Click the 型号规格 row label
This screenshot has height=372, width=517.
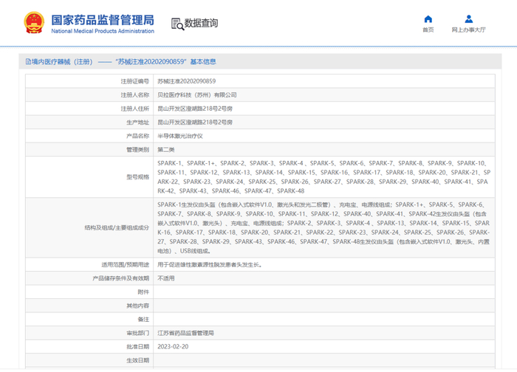(x=137, y=177)
